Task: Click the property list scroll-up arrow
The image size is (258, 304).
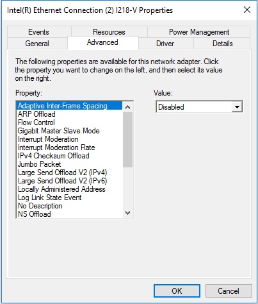Action: 127,107
